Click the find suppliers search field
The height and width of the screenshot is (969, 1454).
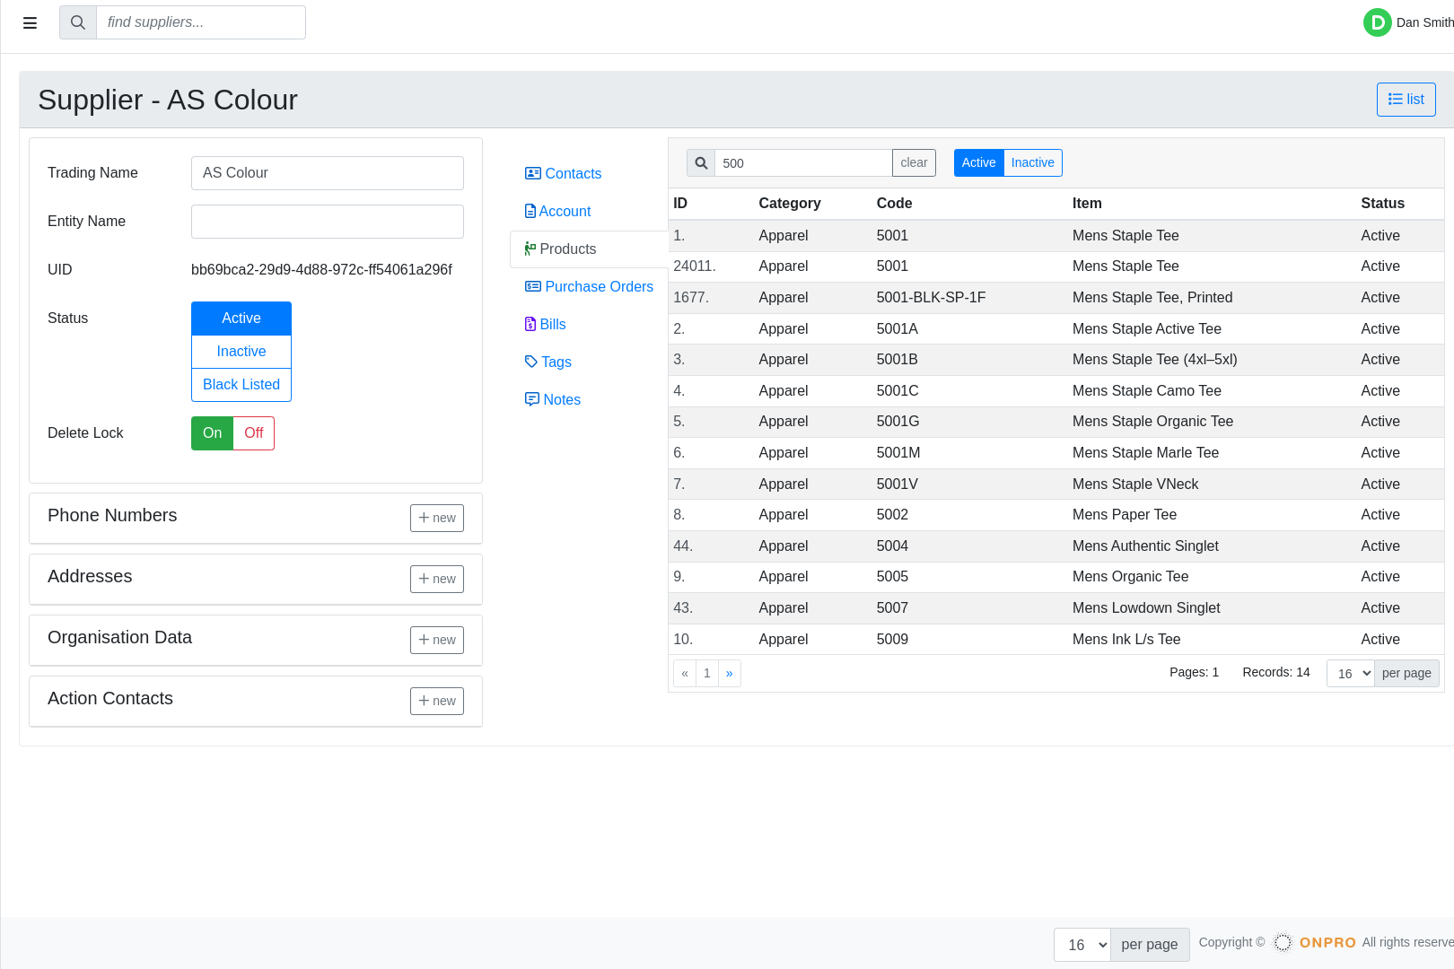pos(201,22)
